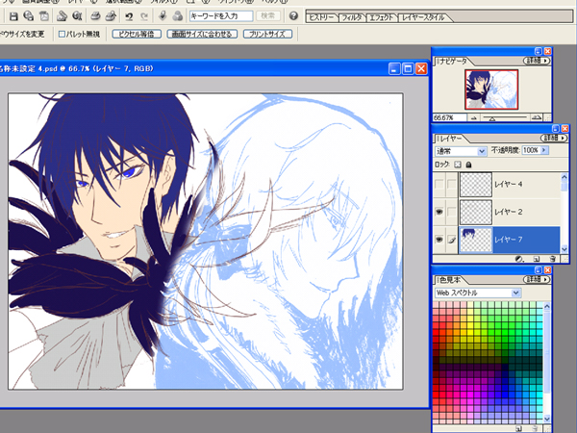Open the レイヤースタイル palette well tab
The height and width of the screenshot is (433, 577).
[422, 17]
